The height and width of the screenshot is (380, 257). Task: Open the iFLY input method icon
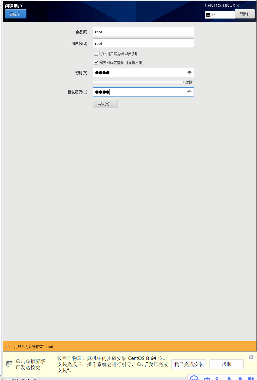pyautogui.click(x=194, y=378)
